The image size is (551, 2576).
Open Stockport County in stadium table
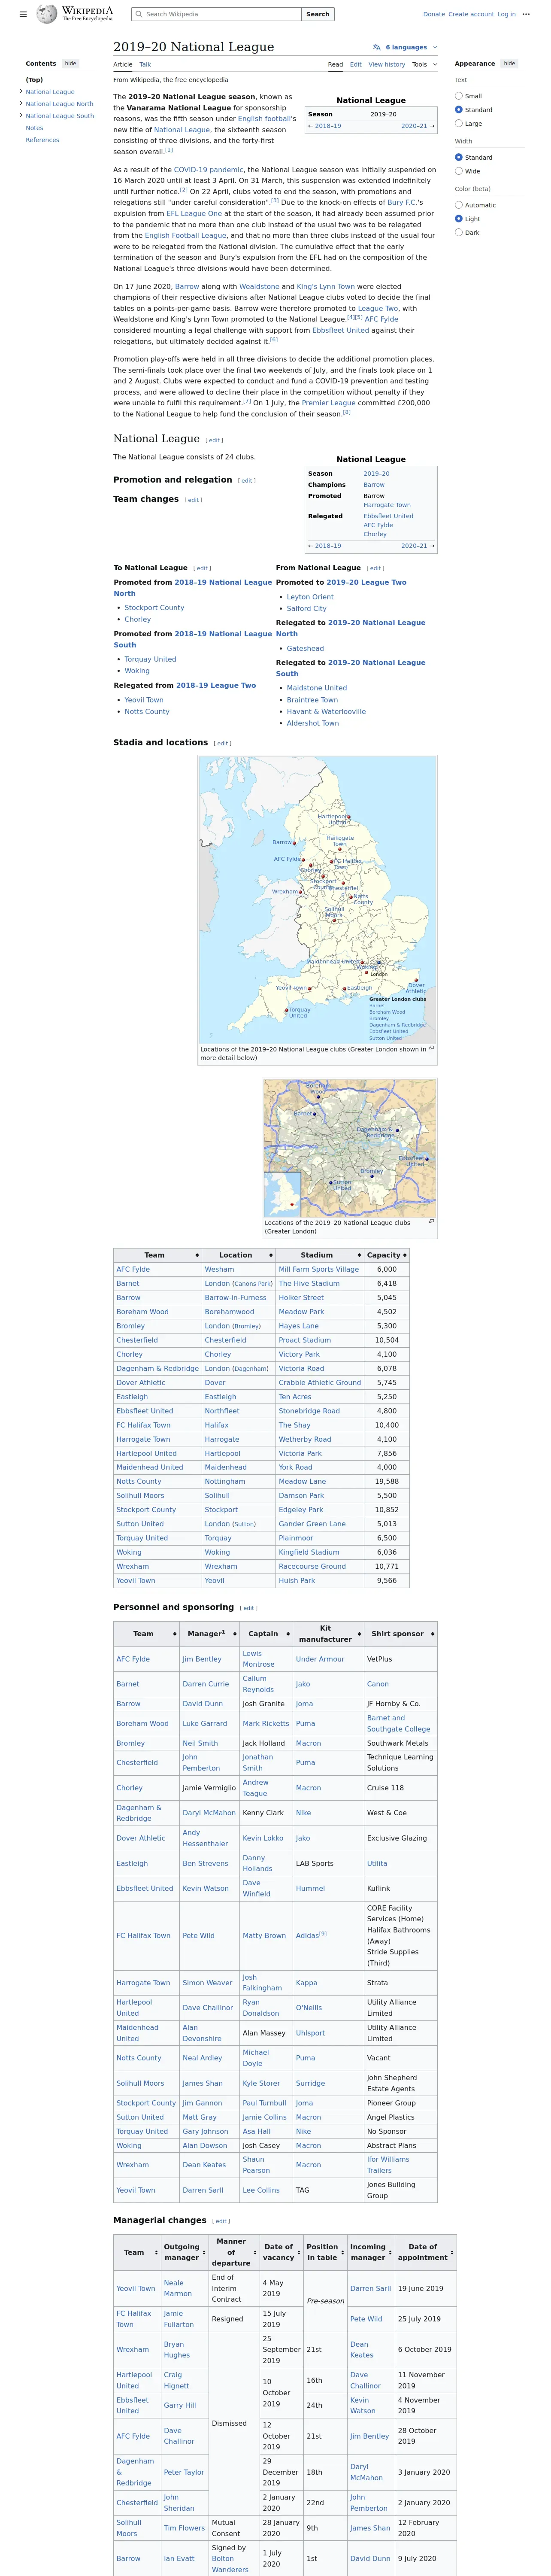[x=146, y=1510]
